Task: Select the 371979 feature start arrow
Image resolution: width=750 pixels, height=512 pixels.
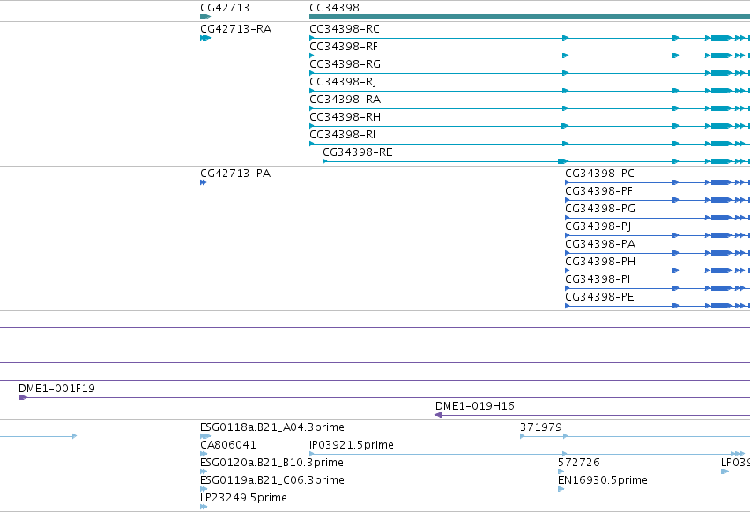Action: click(x=523, y=436)
